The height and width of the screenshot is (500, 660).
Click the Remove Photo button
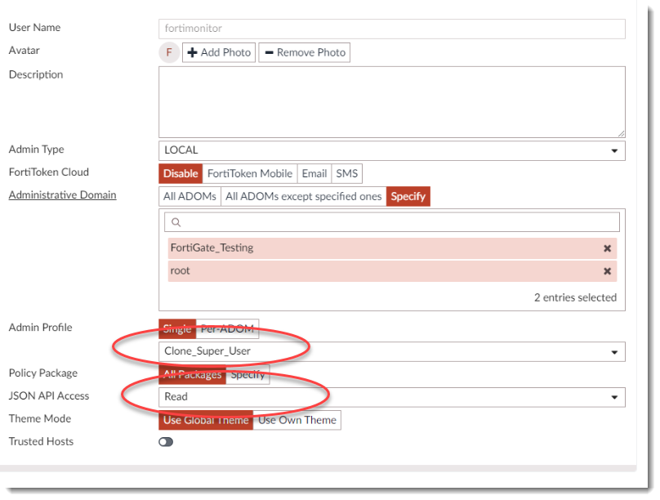click(305, 52)
